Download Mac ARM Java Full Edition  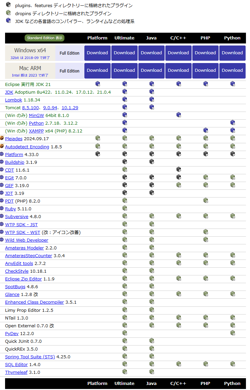151,71
